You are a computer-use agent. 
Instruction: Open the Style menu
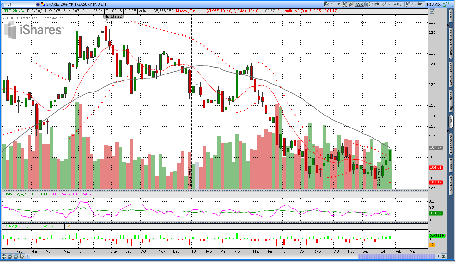pos(373,4)
